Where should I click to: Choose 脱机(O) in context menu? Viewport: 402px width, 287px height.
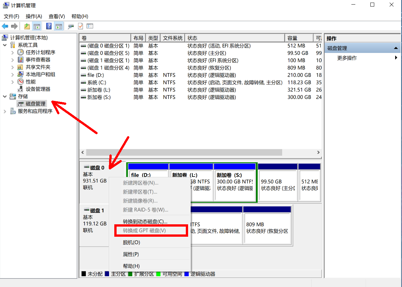pos(150,242)
